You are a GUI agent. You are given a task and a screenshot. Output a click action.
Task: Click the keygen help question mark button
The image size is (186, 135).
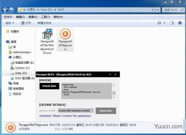click(110, 74)
